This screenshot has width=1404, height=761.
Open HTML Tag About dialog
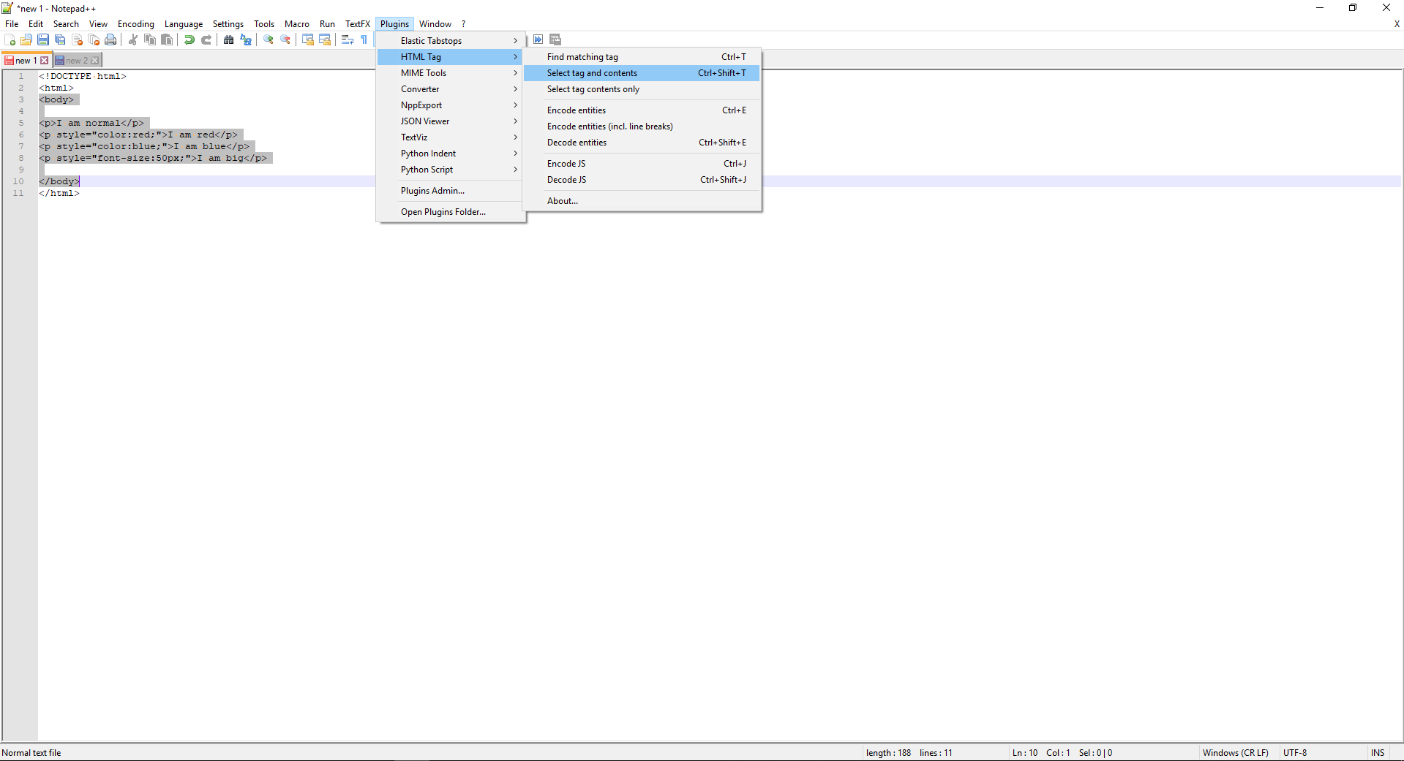(x=642, y=201)
